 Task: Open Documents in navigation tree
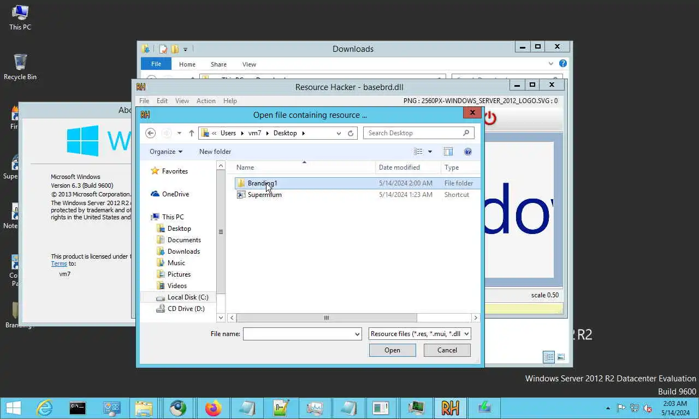184,240
